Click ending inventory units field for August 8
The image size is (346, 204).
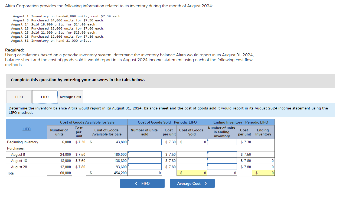pos(222,154)
